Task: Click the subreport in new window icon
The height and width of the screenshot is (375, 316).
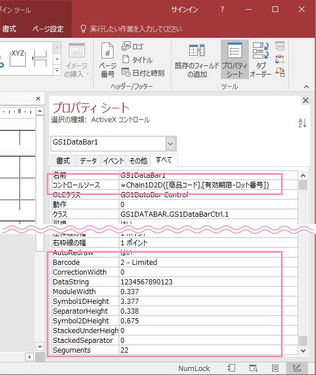Action: coord(280,46)
